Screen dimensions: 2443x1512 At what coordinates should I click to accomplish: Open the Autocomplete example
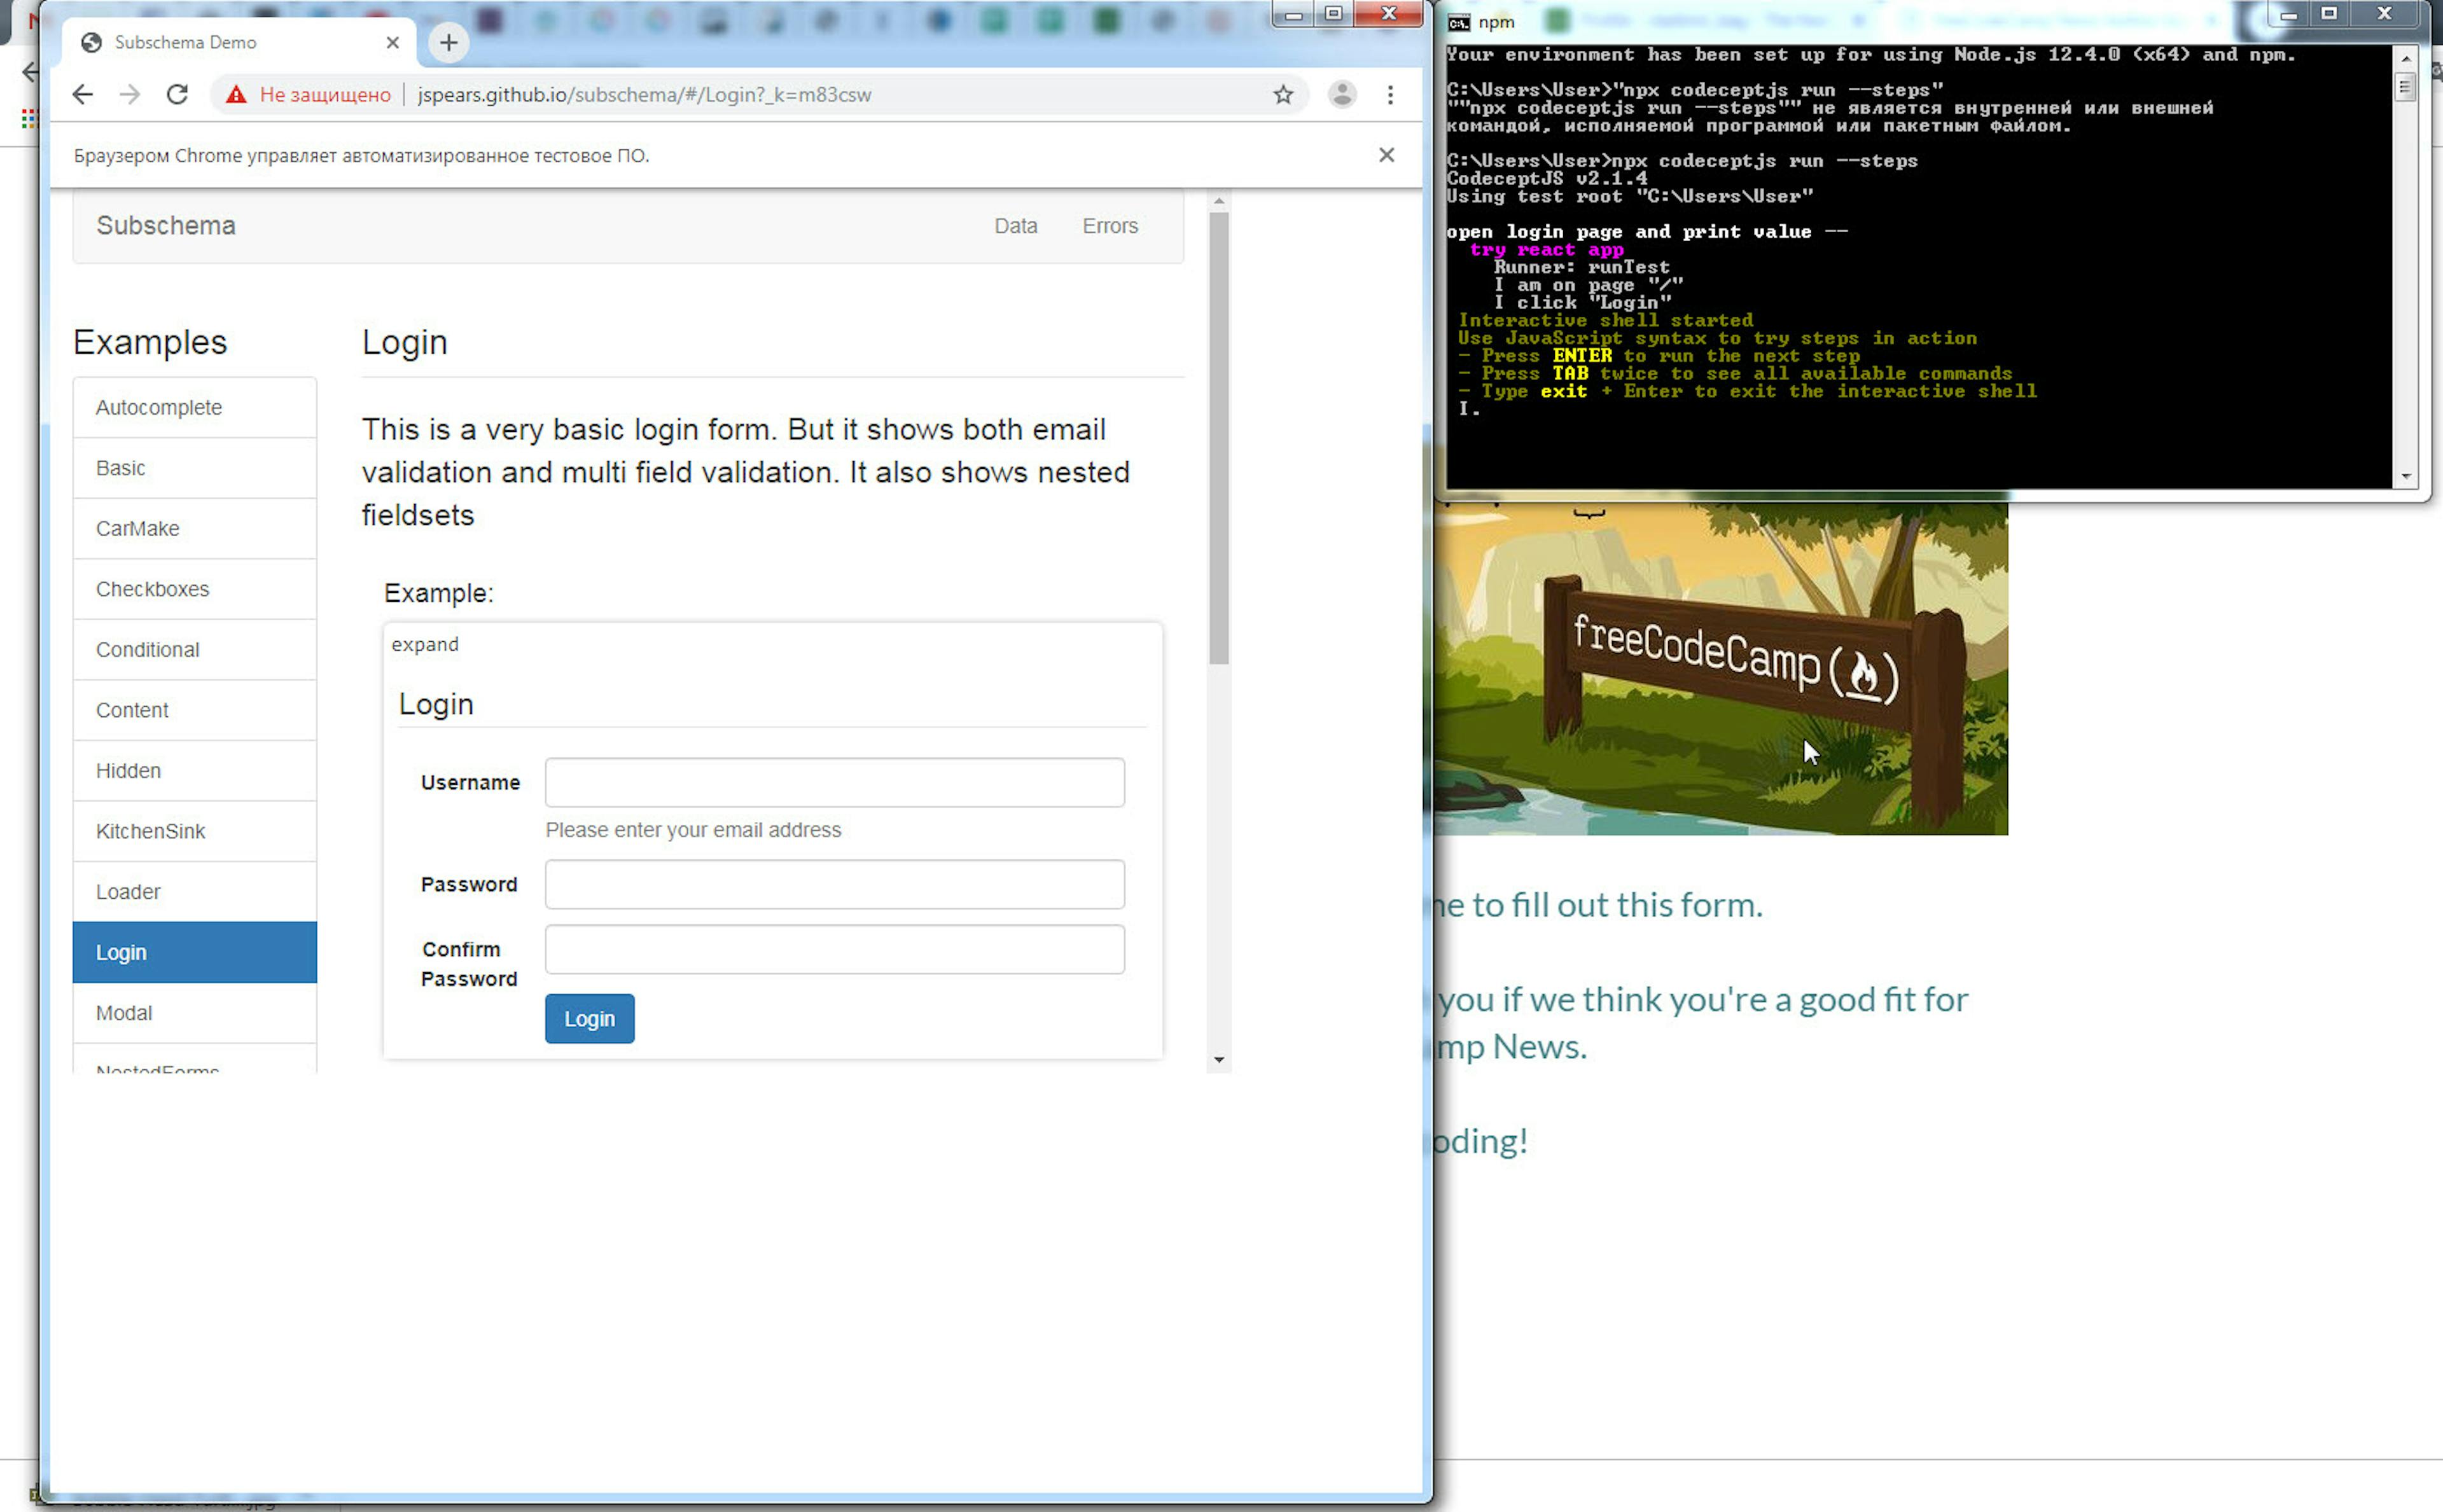pyautogui.click(x=195, y=408)
